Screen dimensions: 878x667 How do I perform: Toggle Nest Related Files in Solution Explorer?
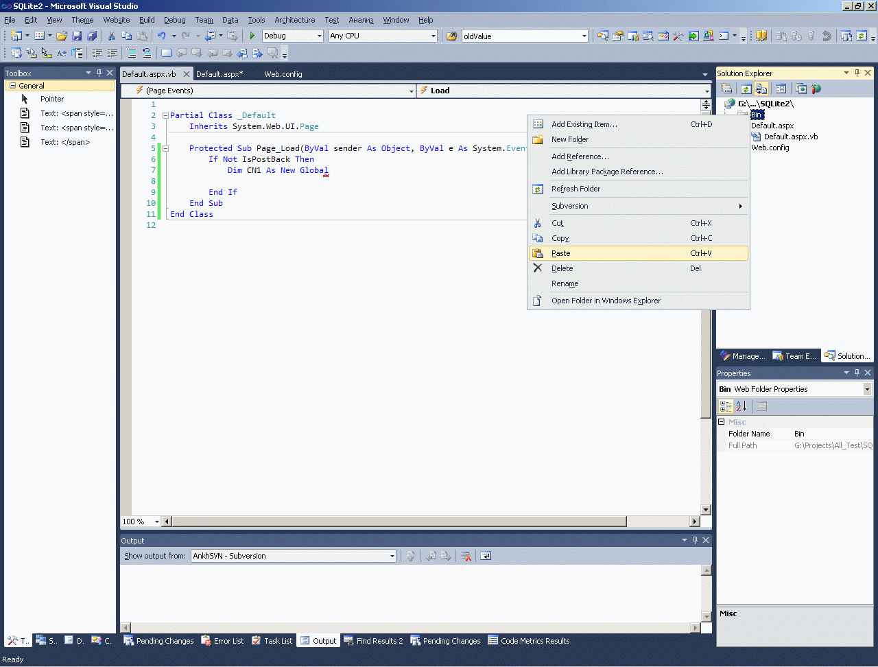[x=761, y=89]
